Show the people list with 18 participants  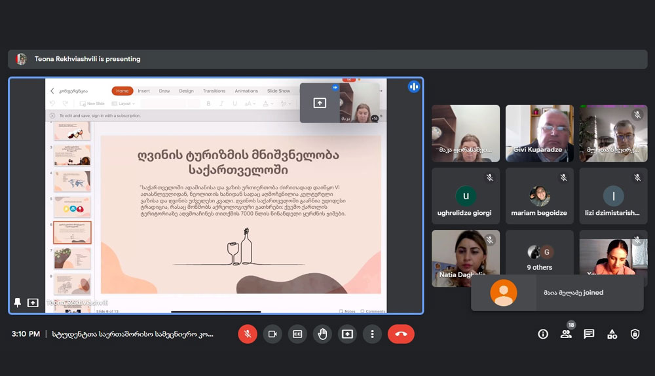coord(566,334)
